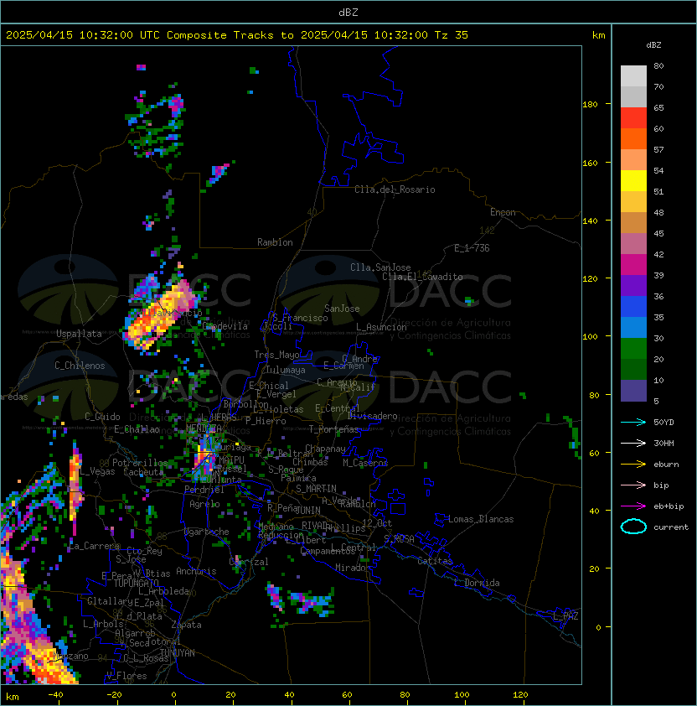Screen dimensions: 697x706
Task: Click the Ramblon map label
Action: (x=275, y=242)
